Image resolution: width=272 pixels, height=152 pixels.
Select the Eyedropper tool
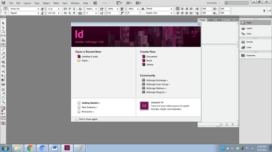click(3, 94)
